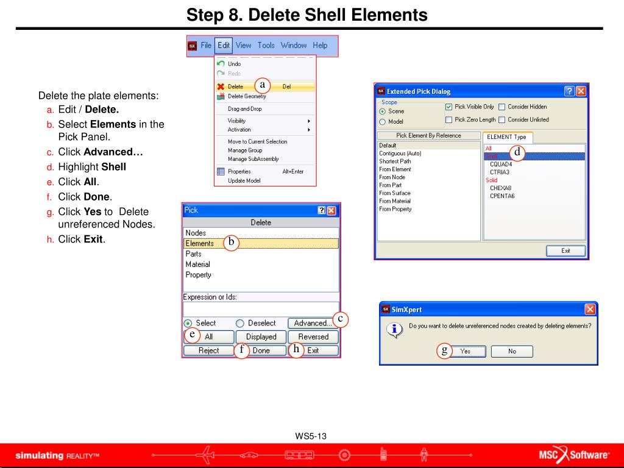This screenshot has width=624, height=468.
Task: Choose Manage Group entry
Action: [x=265, y=151]
